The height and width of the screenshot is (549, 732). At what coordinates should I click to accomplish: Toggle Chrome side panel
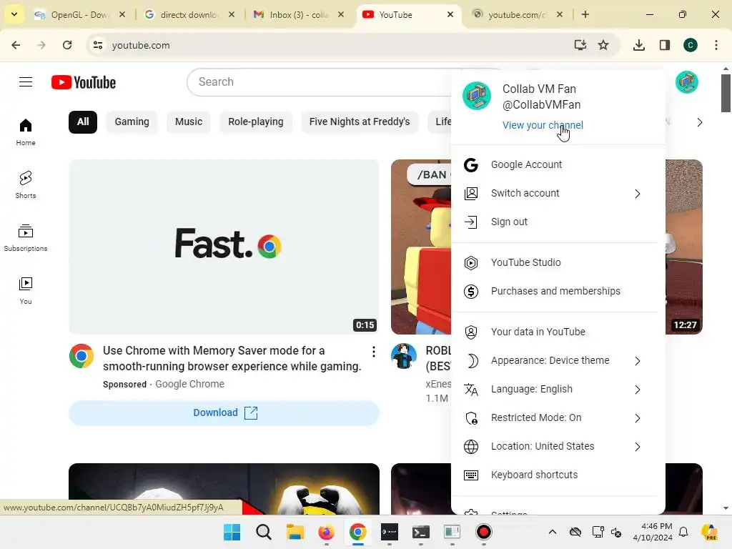(x=664, y=45)
